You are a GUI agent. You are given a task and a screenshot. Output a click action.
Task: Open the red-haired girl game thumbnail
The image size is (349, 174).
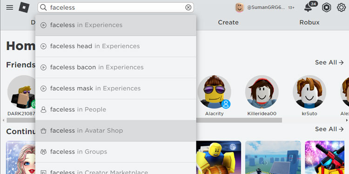pos(20,157)
